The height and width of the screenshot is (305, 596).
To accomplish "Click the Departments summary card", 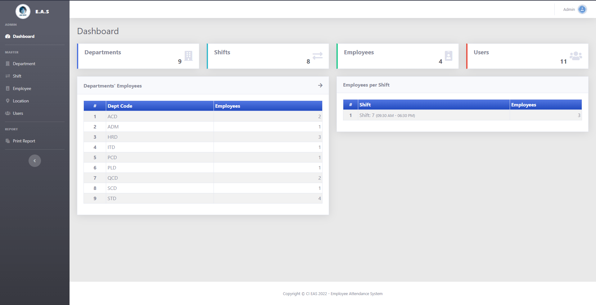I will [x=138, y=56].
